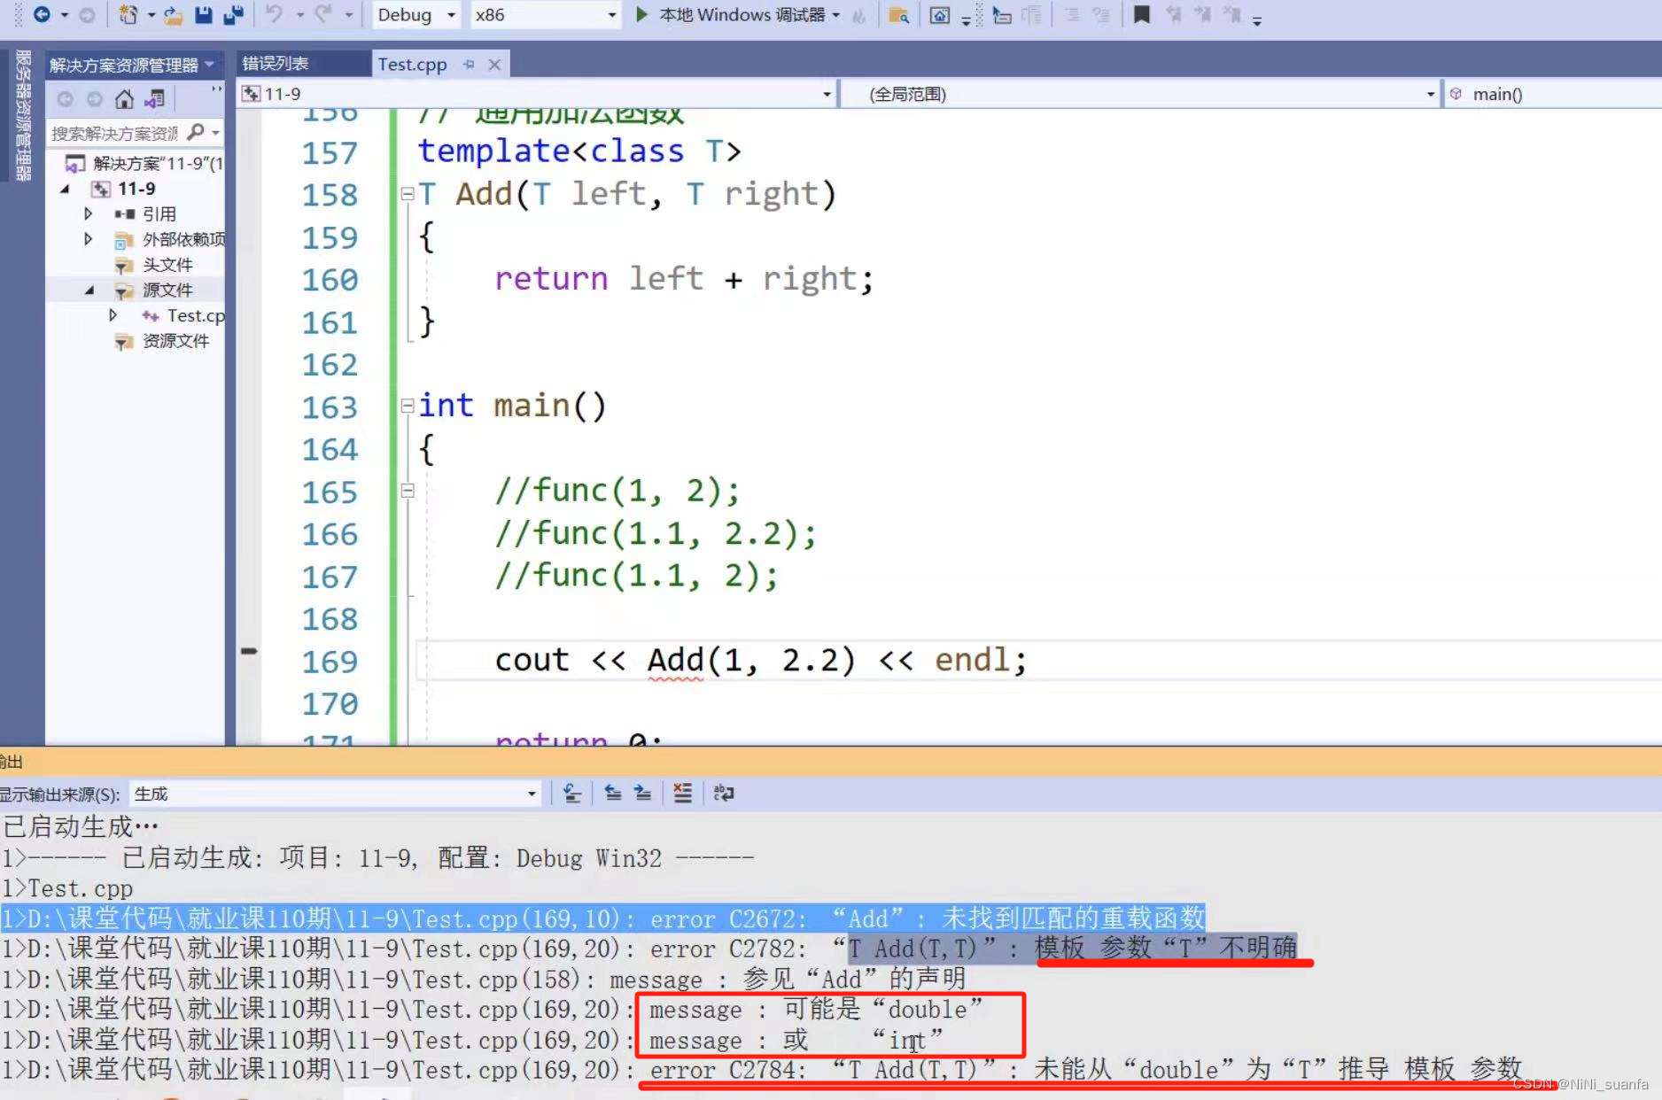Click the Clear Bookmarks icon
Screen dimensions: 1662x1100
[1232, 14]
